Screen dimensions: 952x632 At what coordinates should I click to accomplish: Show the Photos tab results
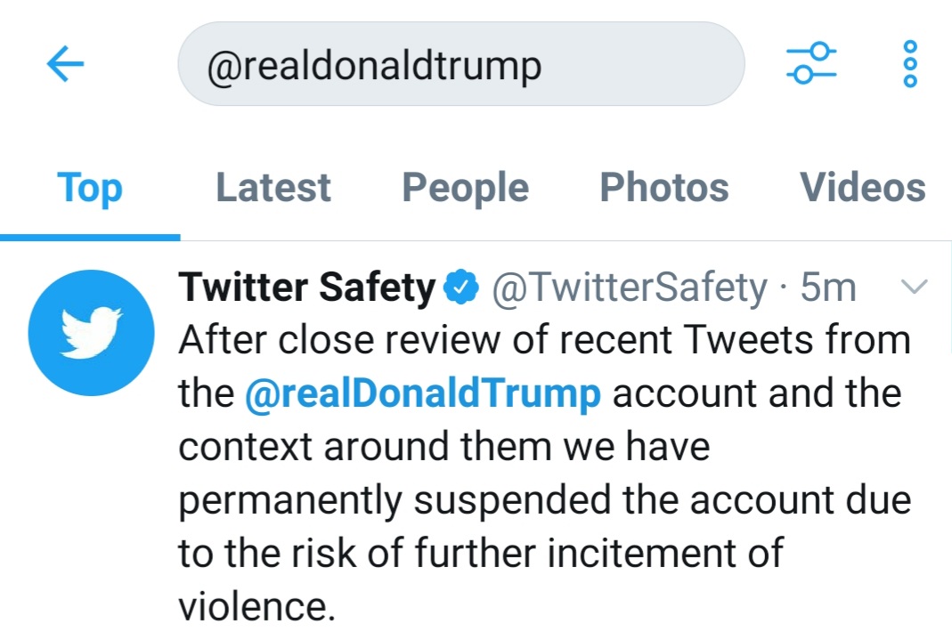pos(663,188)
